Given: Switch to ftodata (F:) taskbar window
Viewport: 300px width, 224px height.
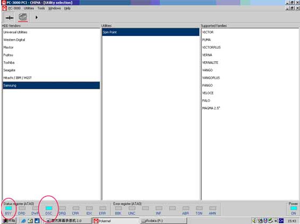Looking at the screenshot, I should pos(163,221).
